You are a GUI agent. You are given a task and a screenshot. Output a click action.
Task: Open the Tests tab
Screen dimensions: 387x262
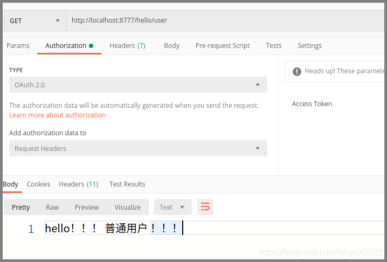pyautogui.click(x=273, y=46)
